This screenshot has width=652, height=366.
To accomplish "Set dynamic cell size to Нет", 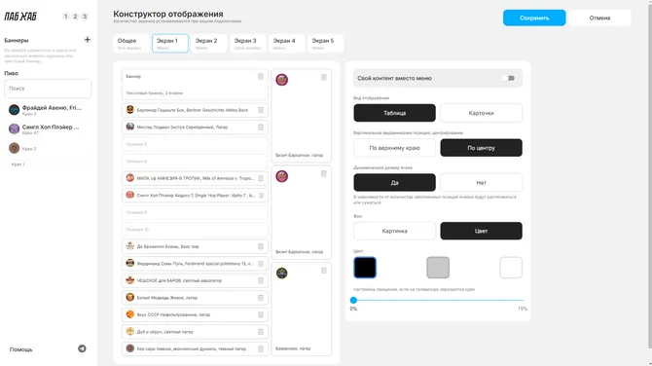I will (x=481, y=183).
